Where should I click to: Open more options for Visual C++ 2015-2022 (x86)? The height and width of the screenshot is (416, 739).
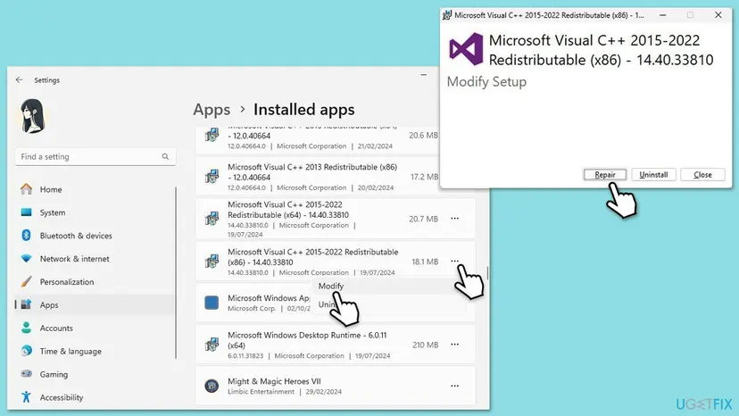[454, 261]
